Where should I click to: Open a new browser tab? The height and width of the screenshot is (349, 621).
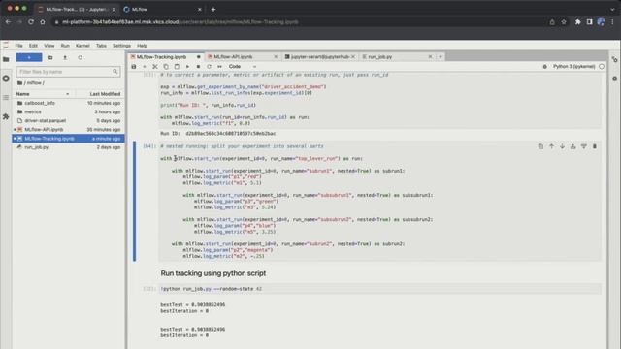tap(213, 9)
